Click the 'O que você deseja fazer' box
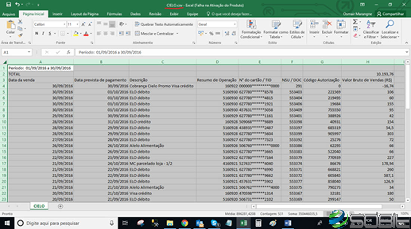The image size is (411, 229). [229, 14]
